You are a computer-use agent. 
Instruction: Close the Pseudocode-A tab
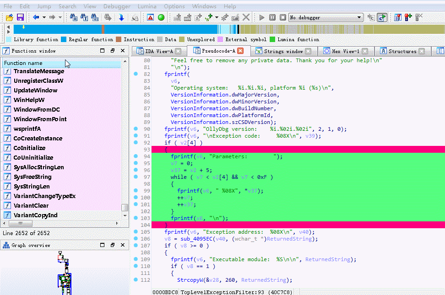coord(240,51)
